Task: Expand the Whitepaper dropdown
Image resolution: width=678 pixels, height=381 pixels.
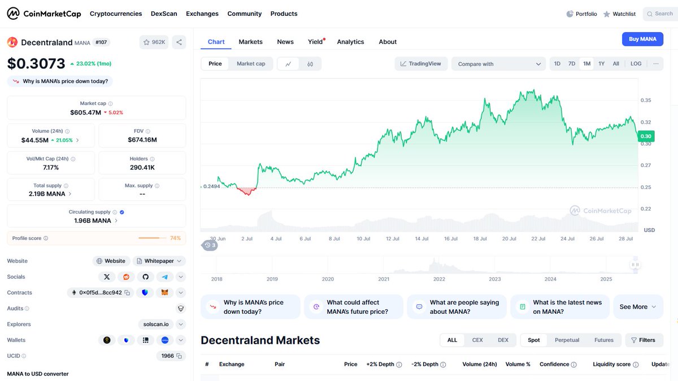Action: (159, 261)
